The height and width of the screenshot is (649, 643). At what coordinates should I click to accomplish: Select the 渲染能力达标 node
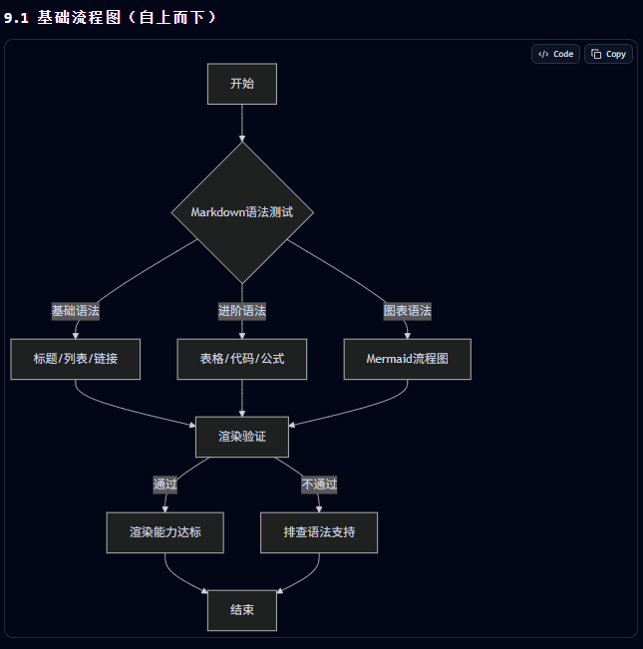(165, 532)
